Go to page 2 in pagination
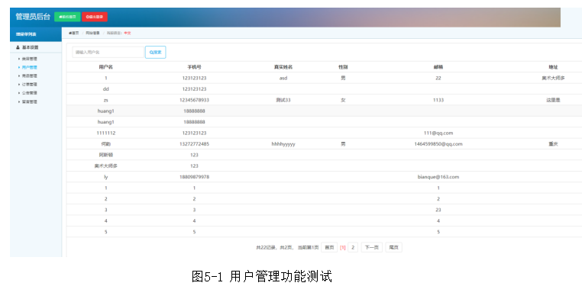Viewport: 582px width, 286px height. point(353,247)
